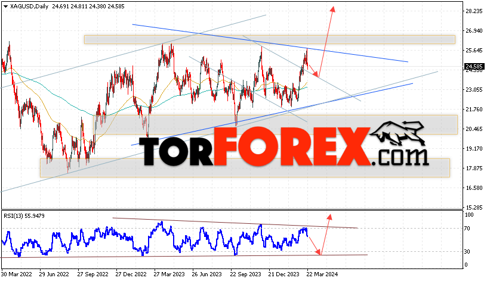This screenshot has width=487, height=281.
Task: Select the 15.285 price axis label
Action: [x=474, y=207]
